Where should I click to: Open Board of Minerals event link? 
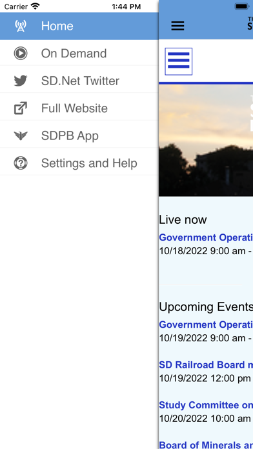(206, 445)
